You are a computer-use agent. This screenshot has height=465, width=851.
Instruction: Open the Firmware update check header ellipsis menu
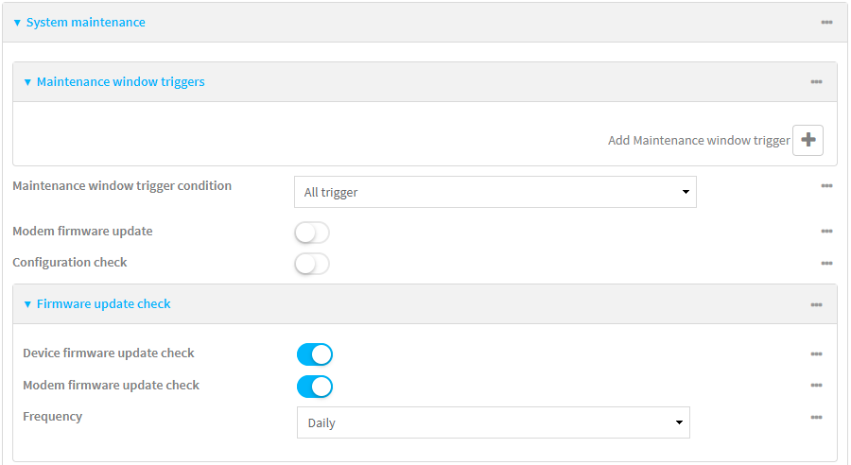(x=816, y=304)
